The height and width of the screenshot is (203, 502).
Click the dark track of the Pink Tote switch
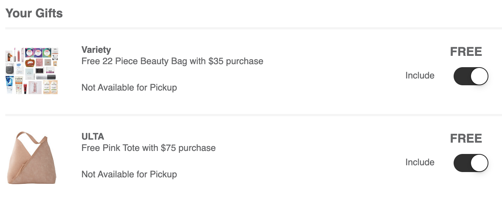pos(462,163)
